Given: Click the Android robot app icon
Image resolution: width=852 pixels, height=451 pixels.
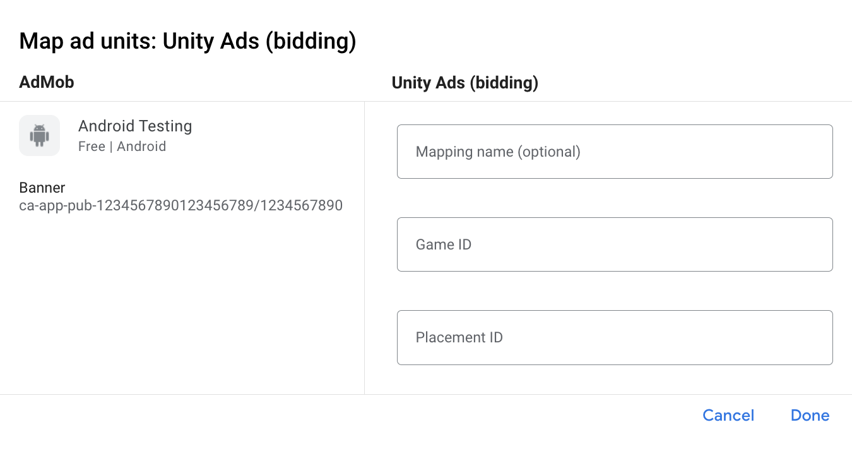Looking at the screenshot, I should tap(39, 135).
